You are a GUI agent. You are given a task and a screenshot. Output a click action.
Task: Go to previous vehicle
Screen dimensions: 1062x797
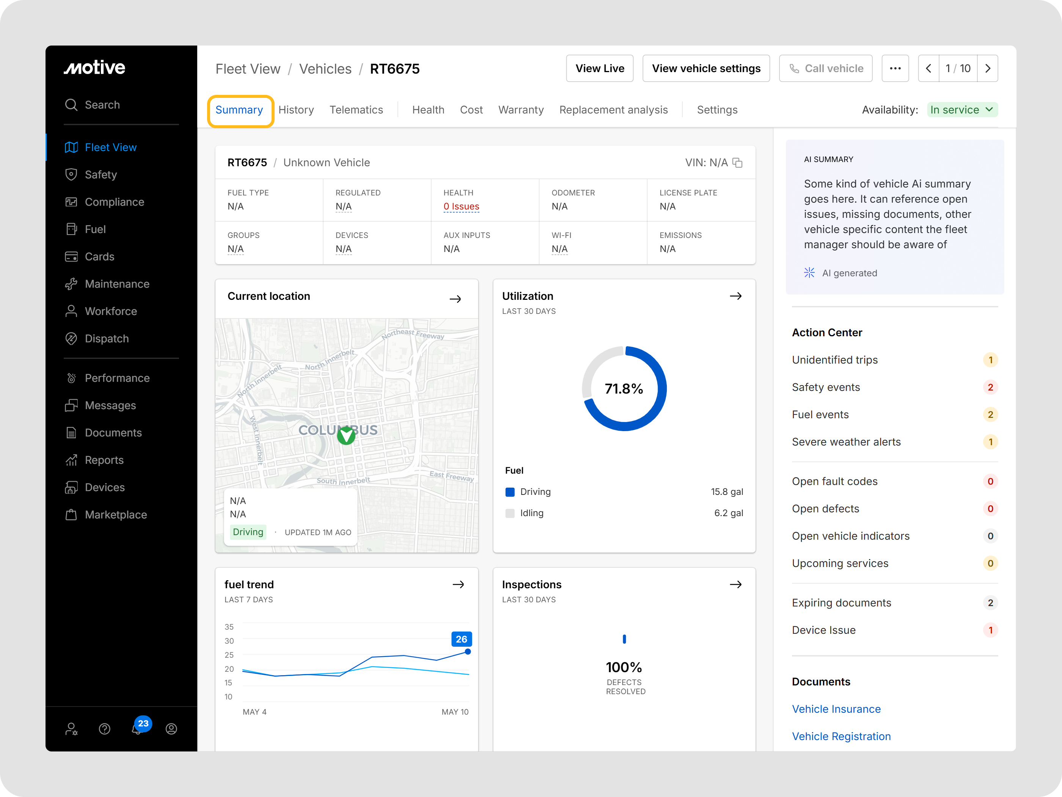click(x=928, y=68)
